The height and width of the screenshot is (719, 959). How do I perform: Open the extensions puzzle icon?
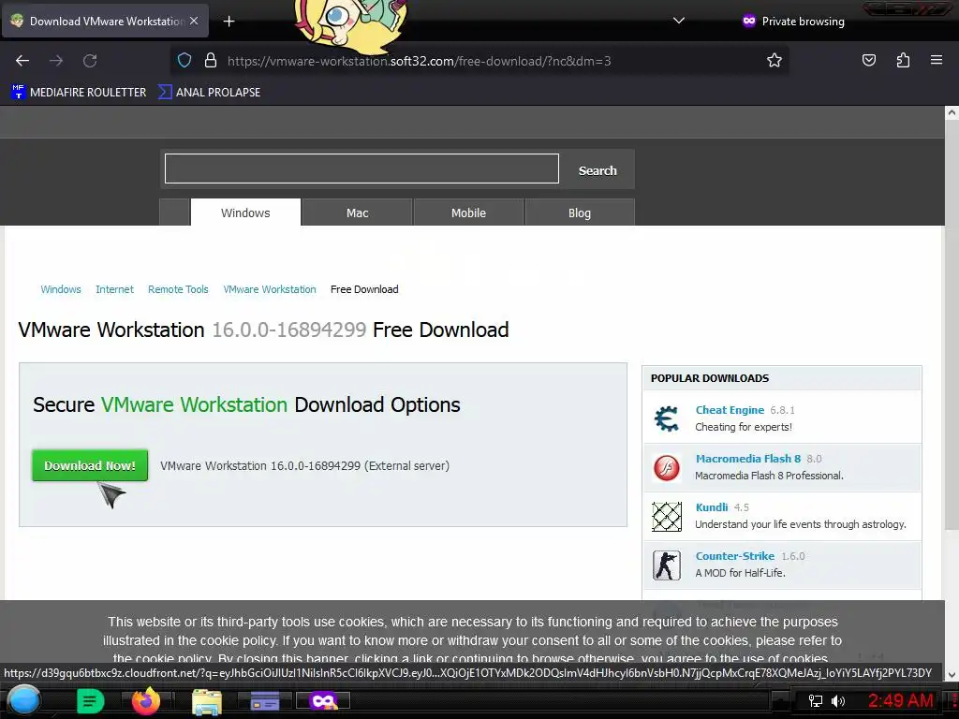coord(903,61)
